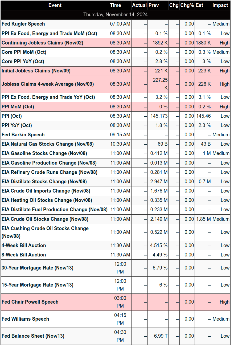This screenshot has width=234, height=347.
Task: Click the 04:30 PM time cell
Action: tap(120, 336)
